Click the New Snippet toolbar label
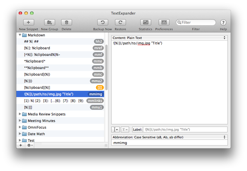This screenshot has width=247, height=171. [x=28, y=29]
